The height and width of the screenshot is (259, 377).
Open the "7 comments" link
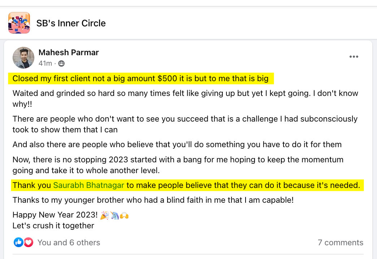click(340, 242)
